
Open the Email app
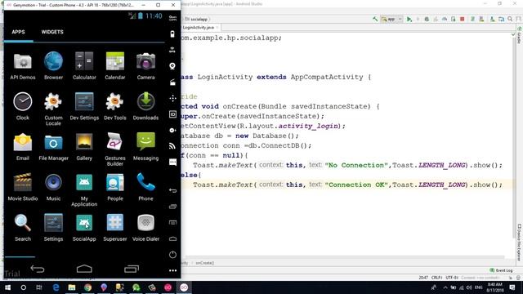pos(23,147)
